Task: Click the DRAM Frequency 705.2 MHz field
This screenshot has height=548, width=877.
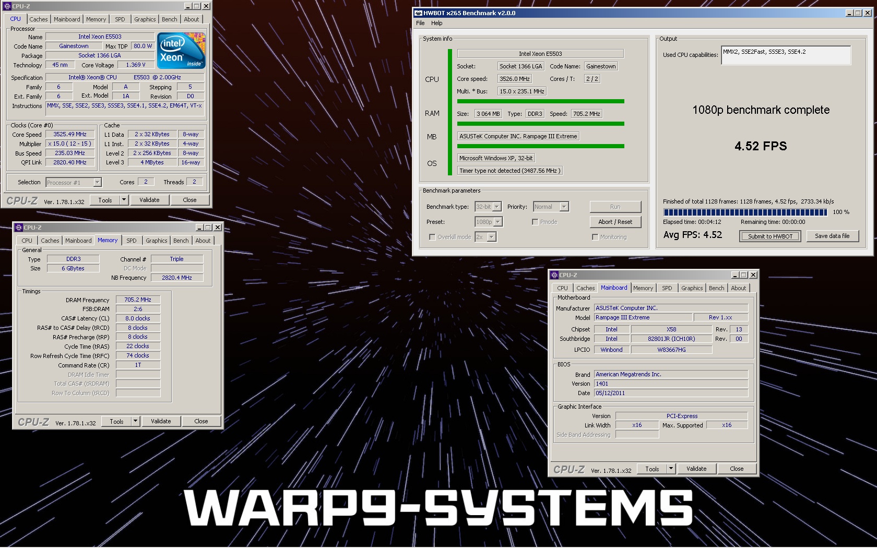Action: 138,300
